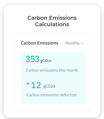Select the 353 emissions value
Image resolution: width=104 pixels, height=119 pixels.
click(x=32, y=59)
